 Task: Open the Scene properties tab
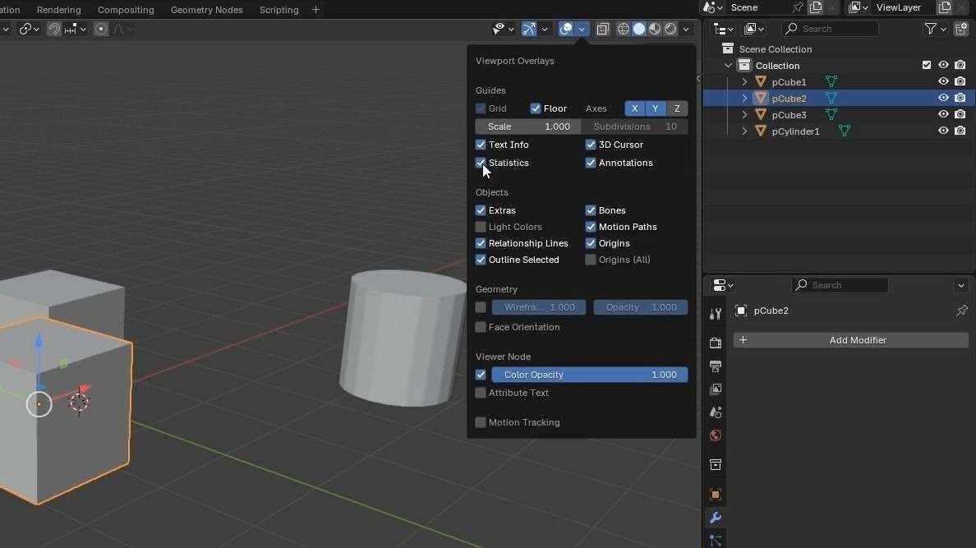coord(716,412)
